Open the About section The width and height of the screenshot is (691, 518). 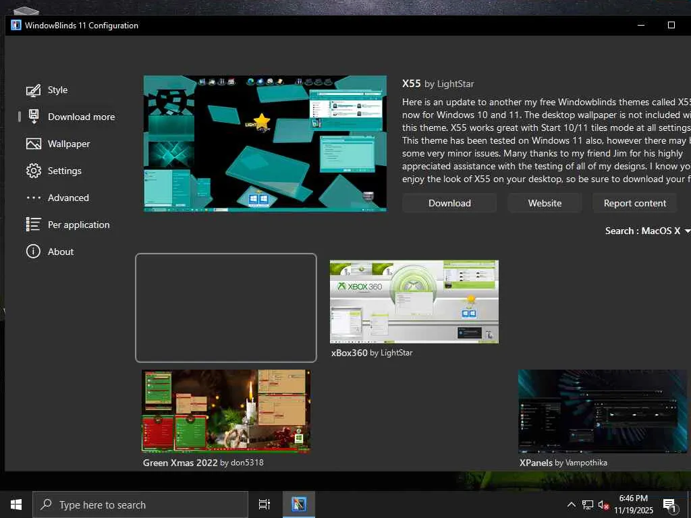61,252
